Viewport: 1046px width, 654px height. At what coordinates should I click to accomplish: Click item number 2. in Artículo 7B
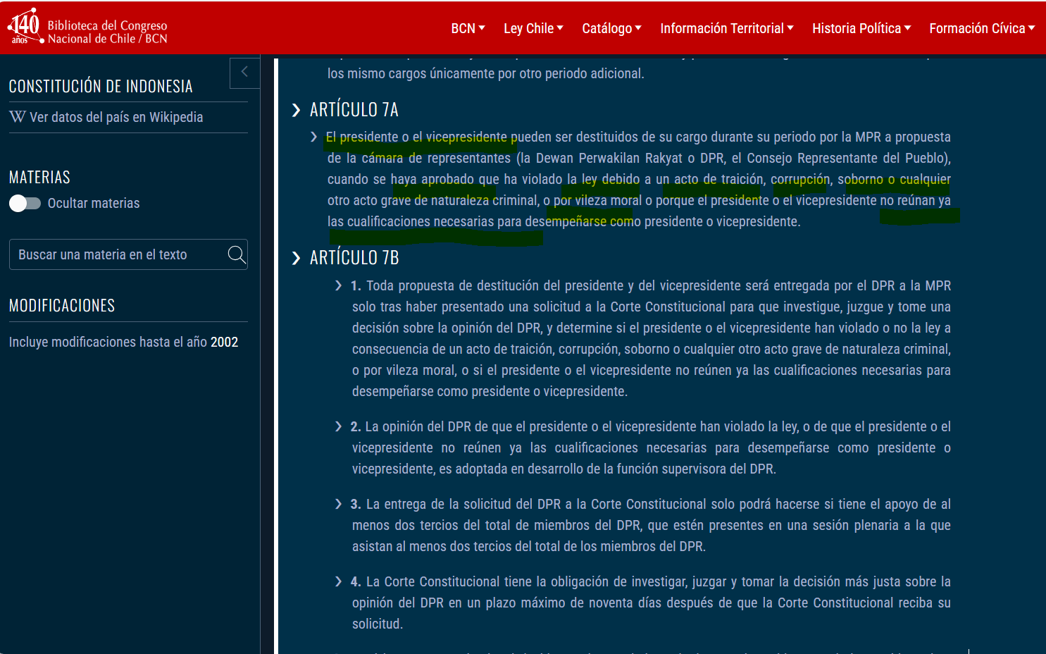pyautogui.click(x=356, y=426)
